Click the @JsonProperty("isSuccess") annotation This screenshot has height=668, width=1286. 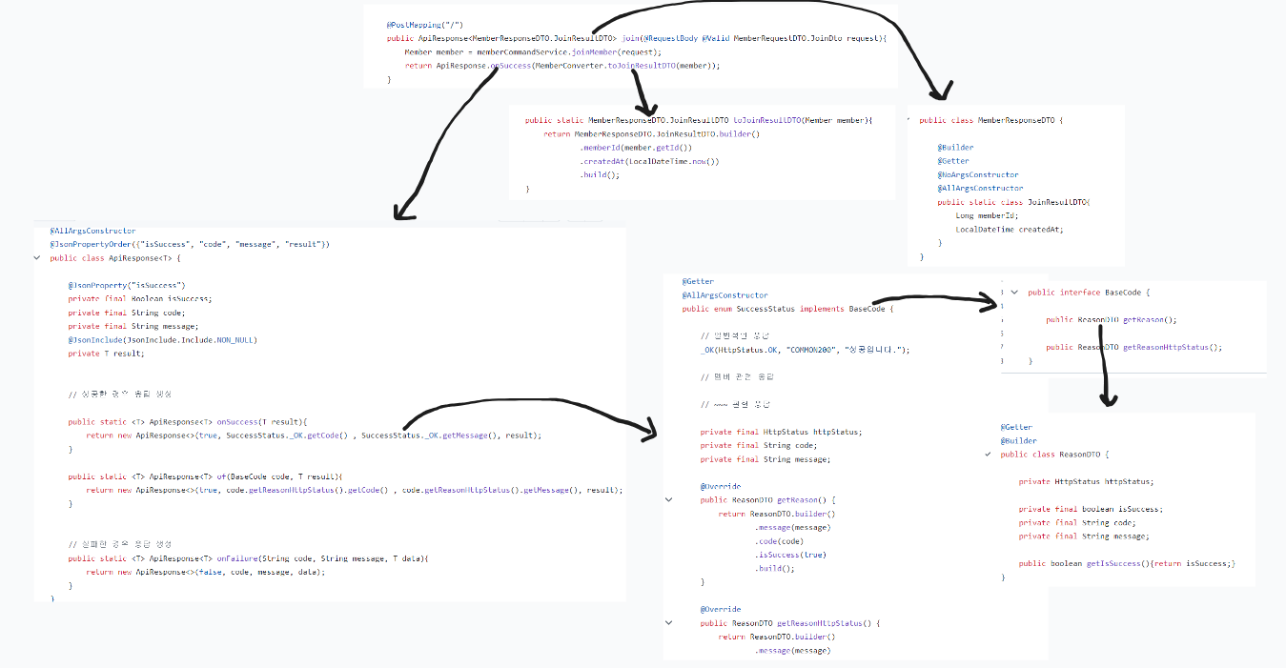(x=127, y=285)
